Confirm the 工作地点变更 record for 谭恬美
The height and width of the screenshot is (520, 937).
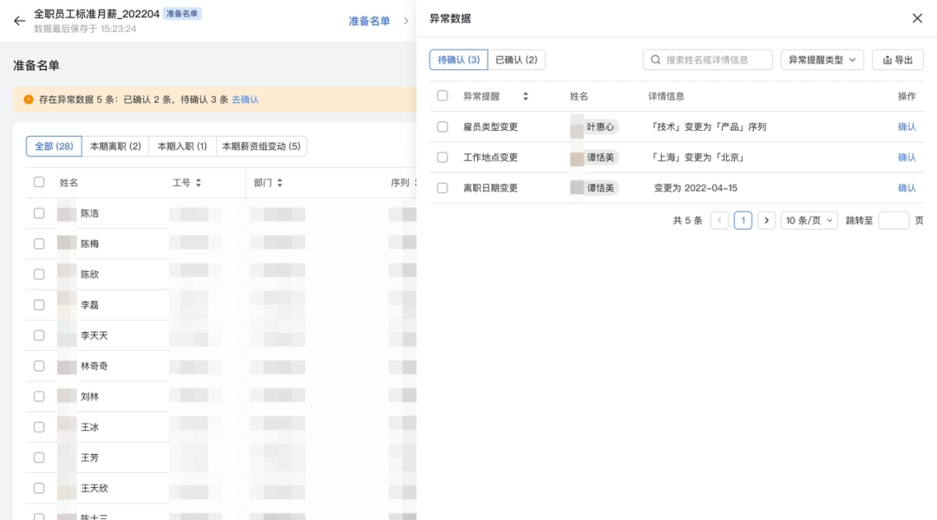(x=907, y=157)
